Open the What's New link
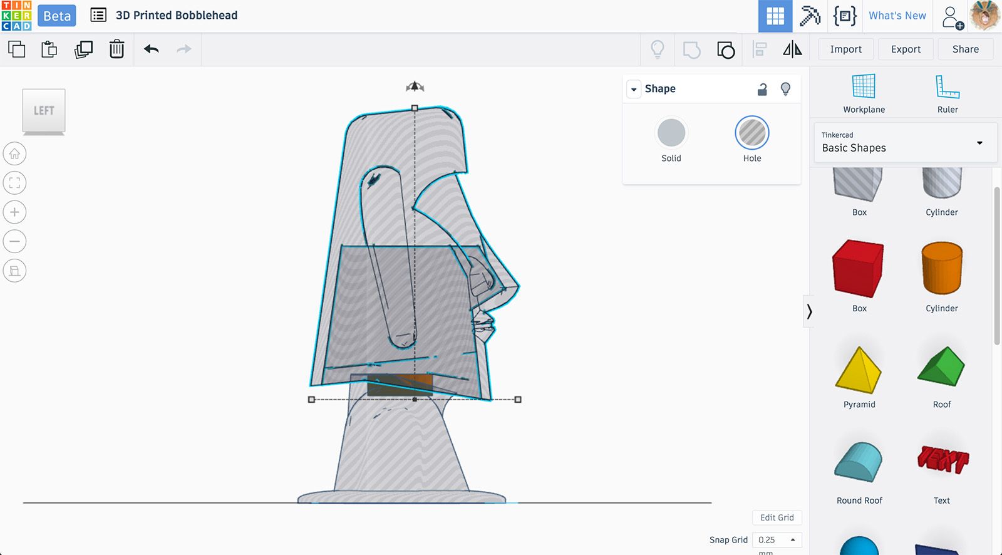Screen dimensions: 1002x555 (897, 16)
